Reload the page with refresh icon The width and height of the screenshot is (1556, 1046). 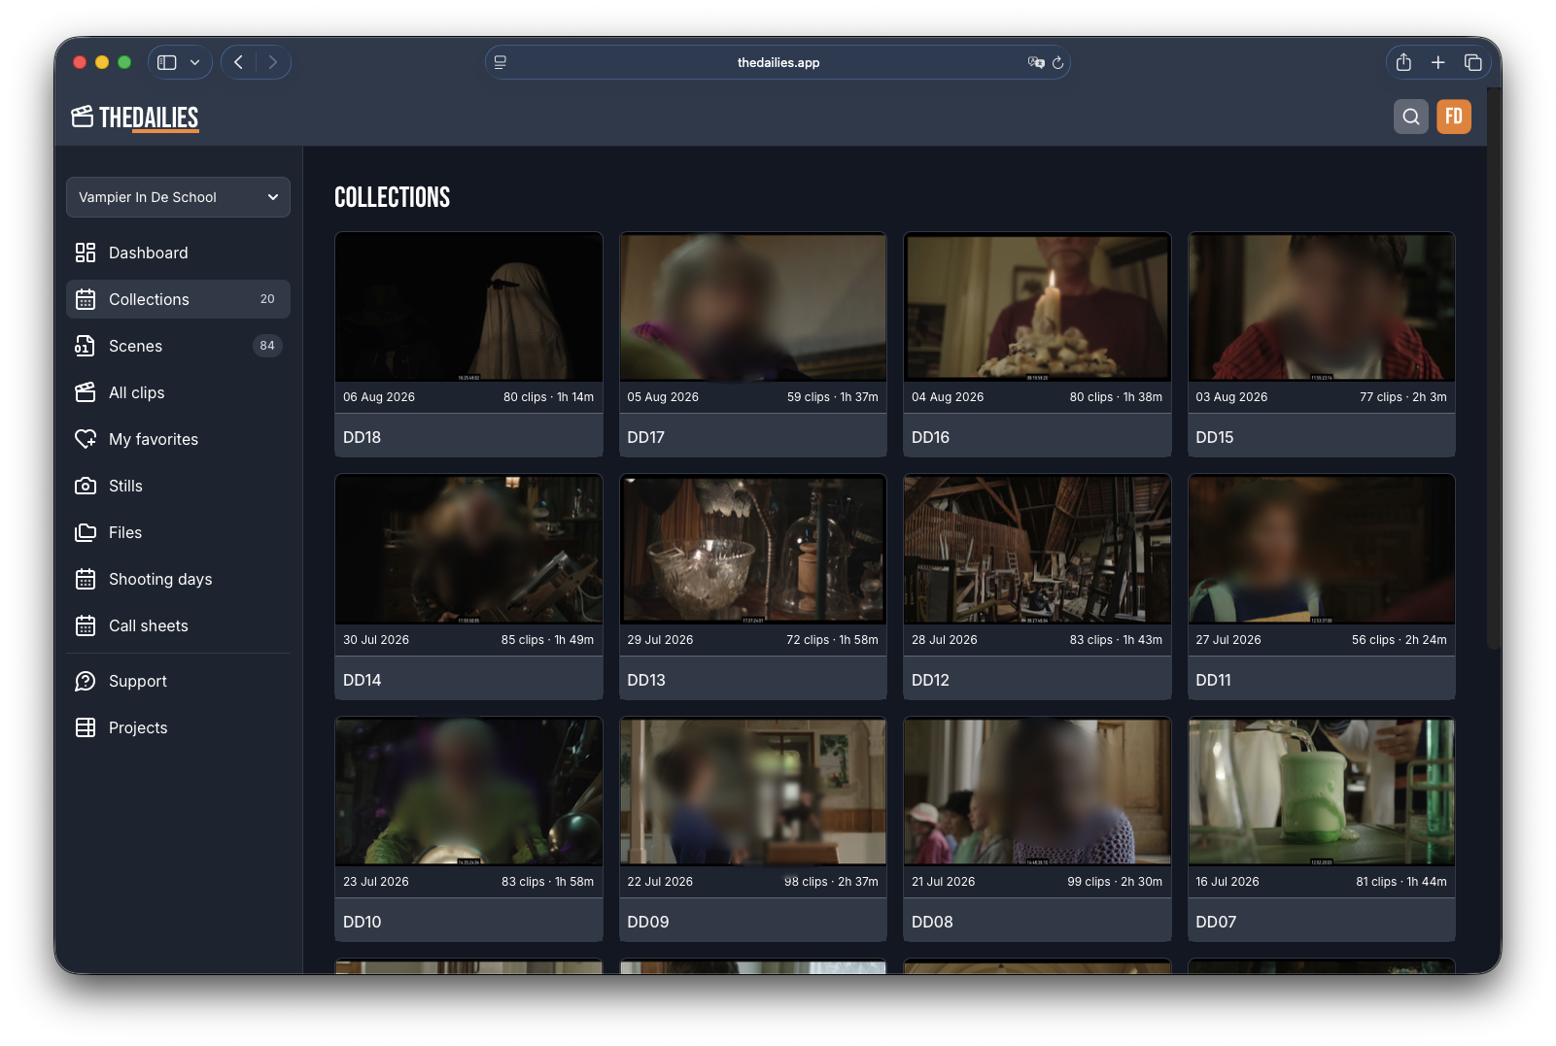pos(1057,62)
